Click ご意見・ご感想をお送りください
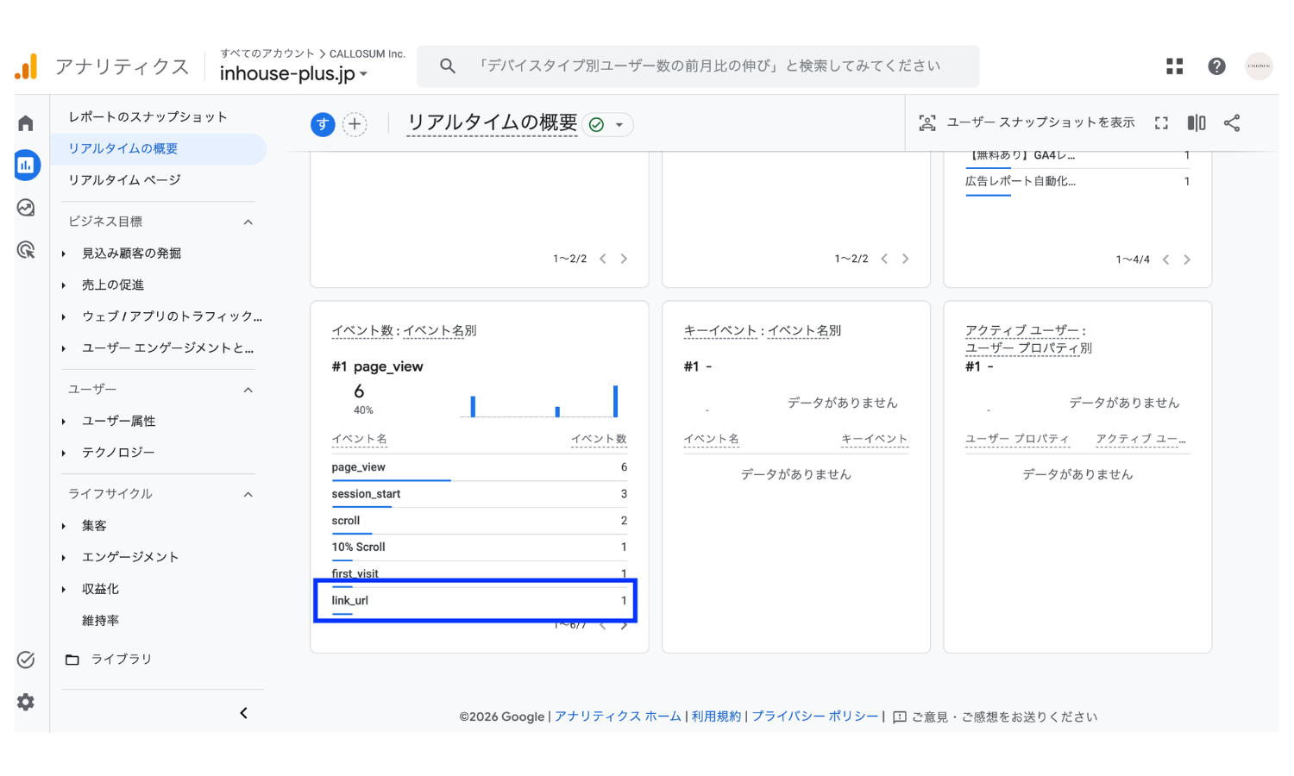The height and width of the screenshot is (776, 1294). pyautogui.click(x=1004, y=717)
